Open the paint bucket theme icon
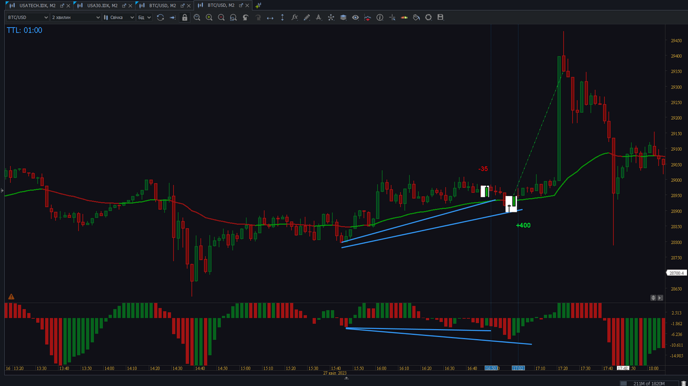 point(416,18)
